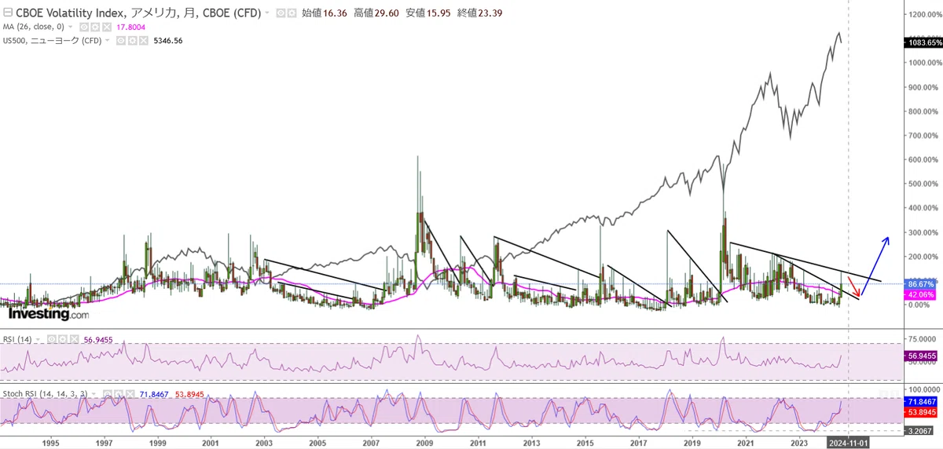The image size is (943, 449).
Task: Click MA (26, close, 0) legend label
Action: coord(34,27)
